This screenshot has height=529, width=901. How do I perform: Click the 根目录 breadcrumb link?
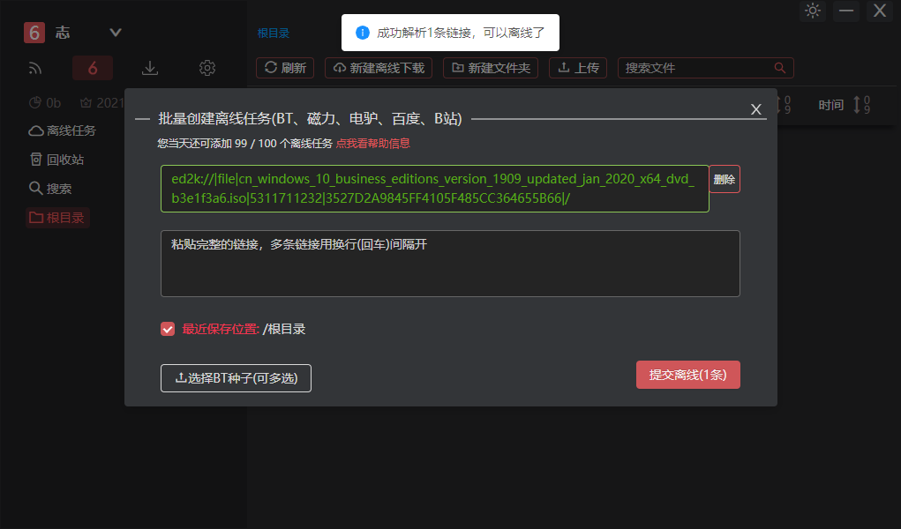[274, 34]
